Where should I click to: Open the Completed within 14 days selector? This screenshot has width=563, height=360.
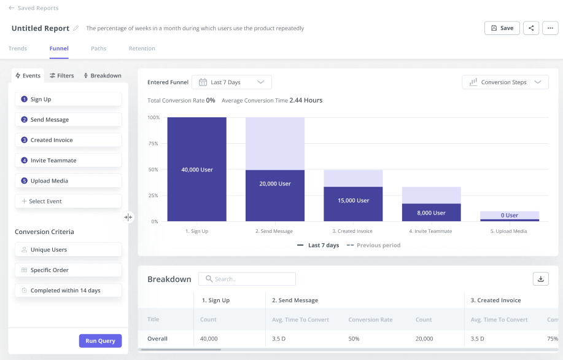[68, 291]
